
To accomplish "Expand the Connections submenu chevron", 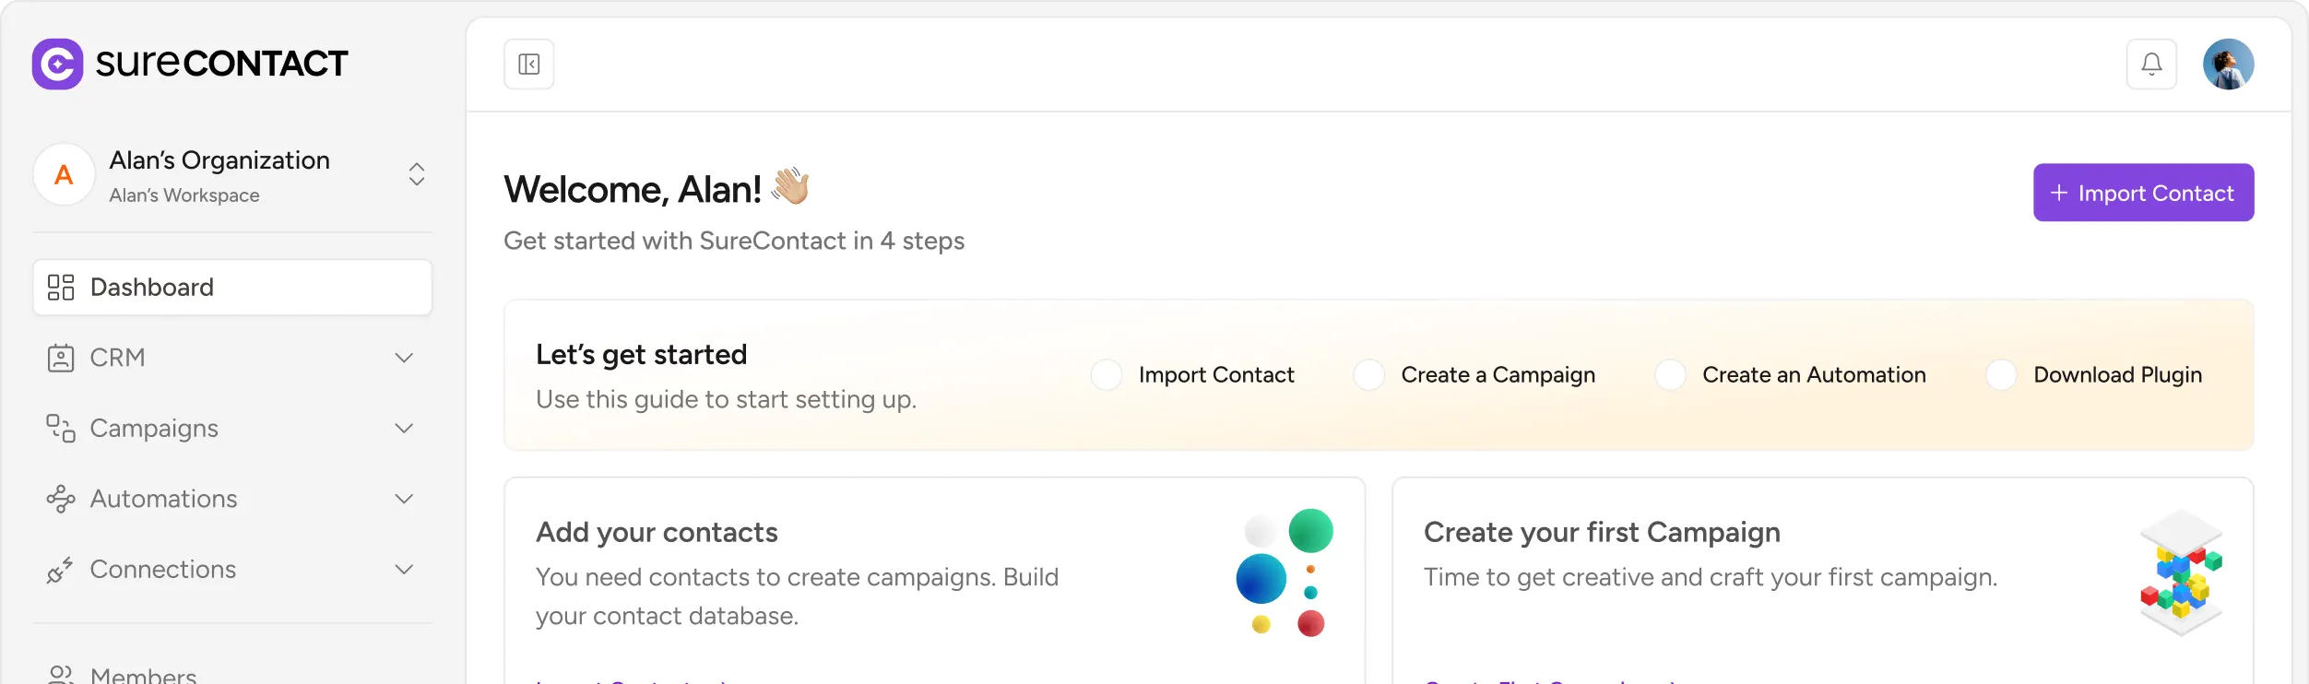I will [404, 570].
